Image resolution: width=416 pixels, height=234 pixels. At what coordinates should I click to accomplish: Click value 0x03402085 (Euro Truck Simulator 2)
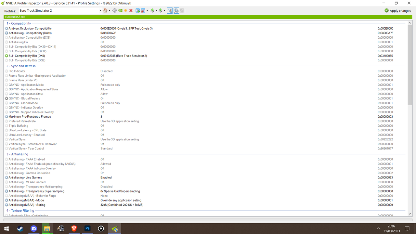tap(124, 56)
